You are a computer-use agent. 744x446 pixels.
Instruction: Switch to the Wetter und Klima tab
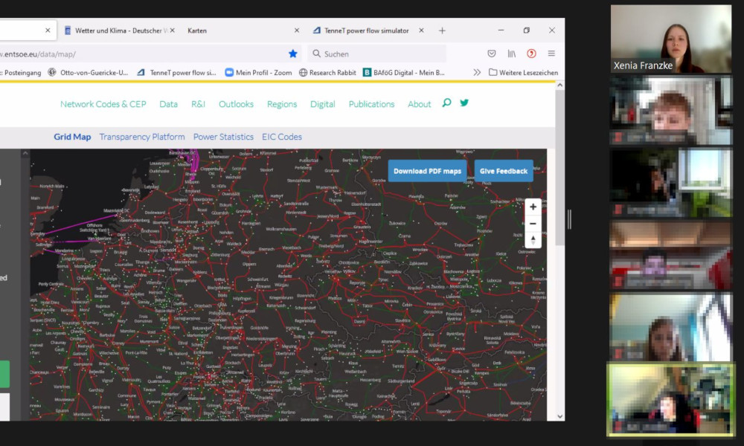point(116,30)
